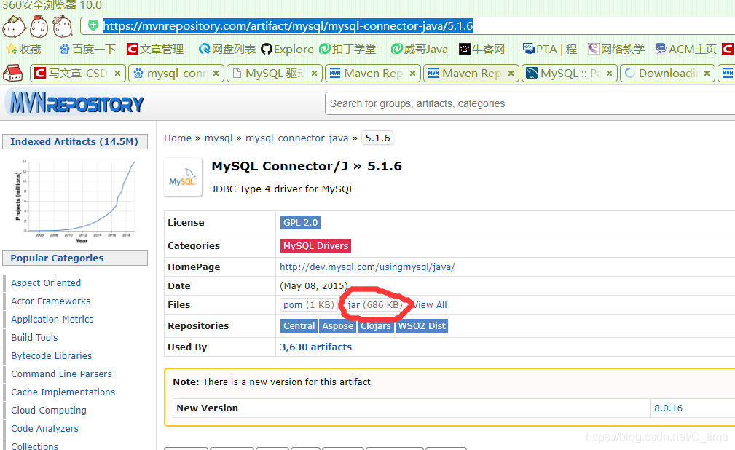
Task: Open the Aspect Oriented category
Action: coord(46,283)
